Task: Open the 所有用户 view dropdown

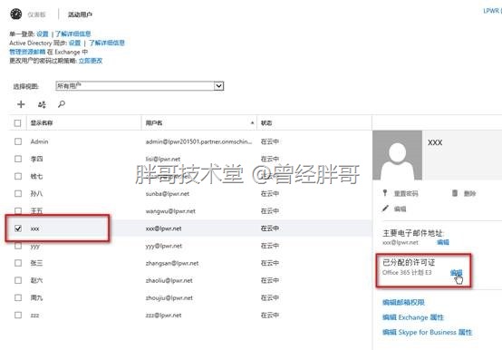Action: click(x=140, y=86)
